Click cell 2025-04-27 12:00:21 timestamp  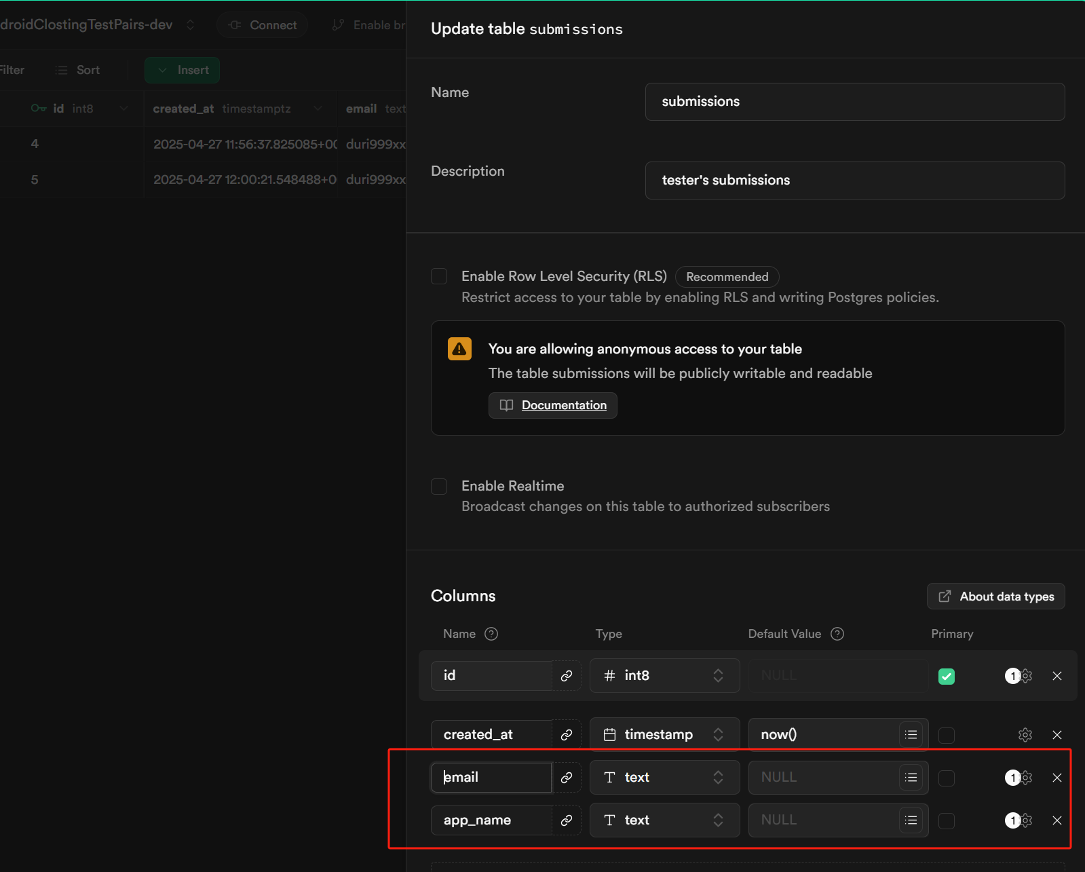coord(241,180)
